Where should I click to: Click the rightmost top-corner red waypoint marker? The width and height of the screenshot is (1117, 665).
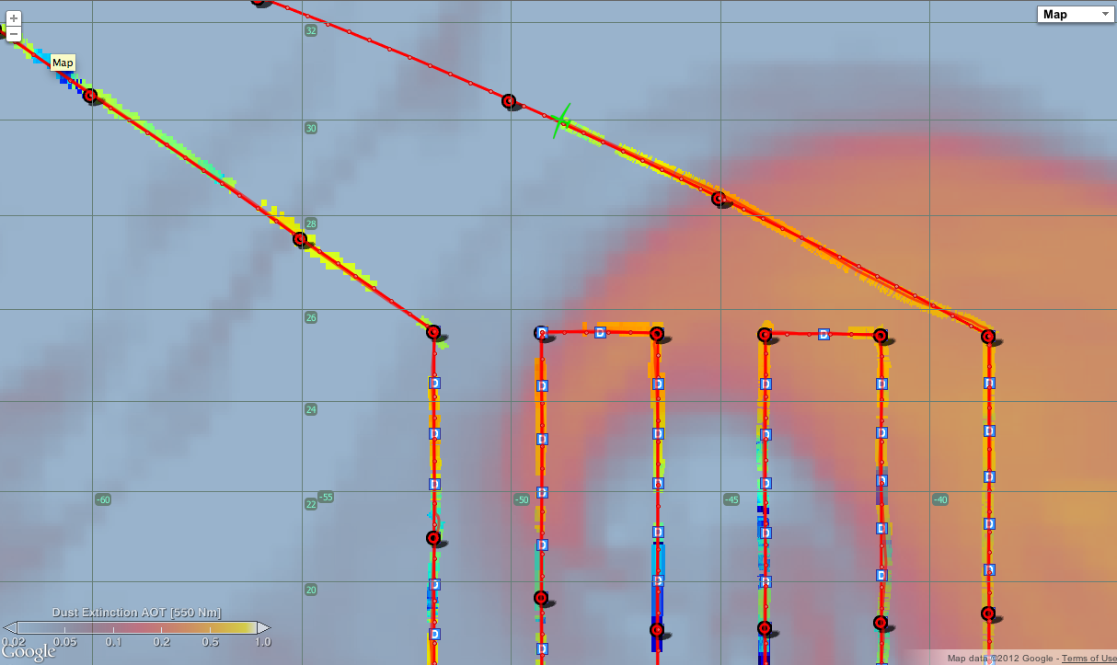988,337
